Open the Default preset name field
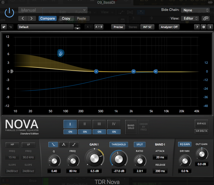The width and height of the screenshot is (214, 185). [x=46, y=27]
